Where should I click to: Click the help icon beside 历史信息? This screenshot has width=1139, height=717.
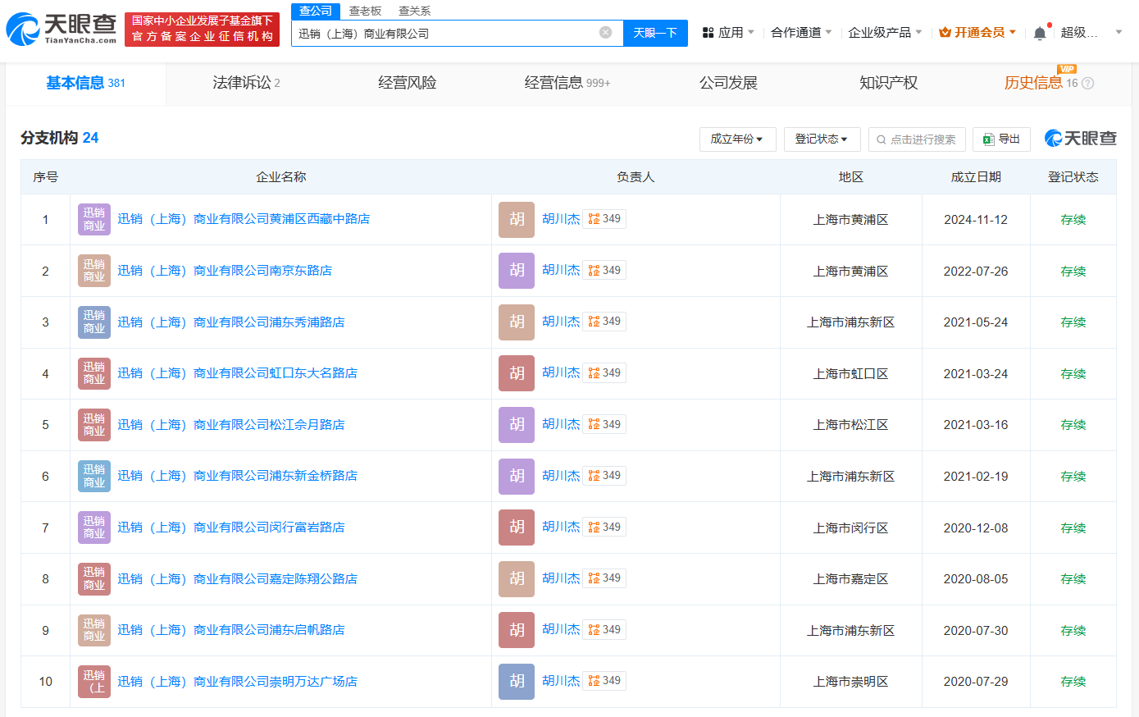tap(1088, 84)
